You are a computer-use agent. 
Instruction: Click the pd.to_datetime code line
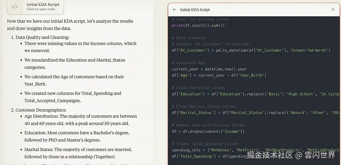251,50
